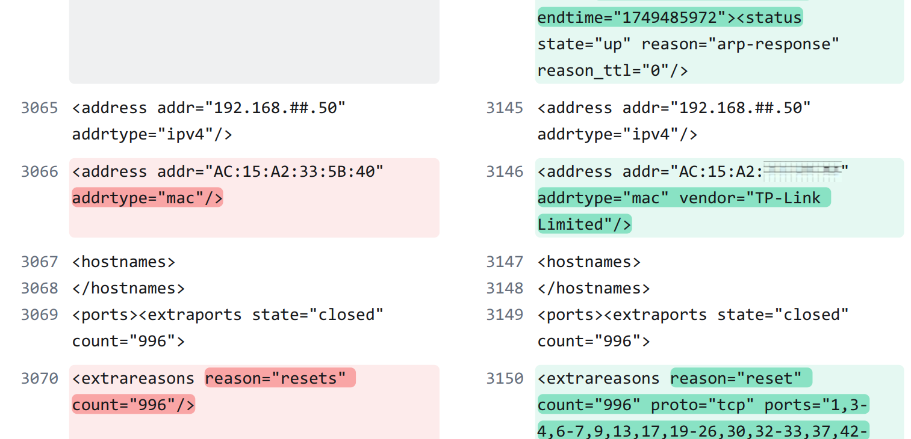This screenshot has height=439, width=911.
Task: Click the highlighted Limited"/> text
Action: [x=585, y=224]
